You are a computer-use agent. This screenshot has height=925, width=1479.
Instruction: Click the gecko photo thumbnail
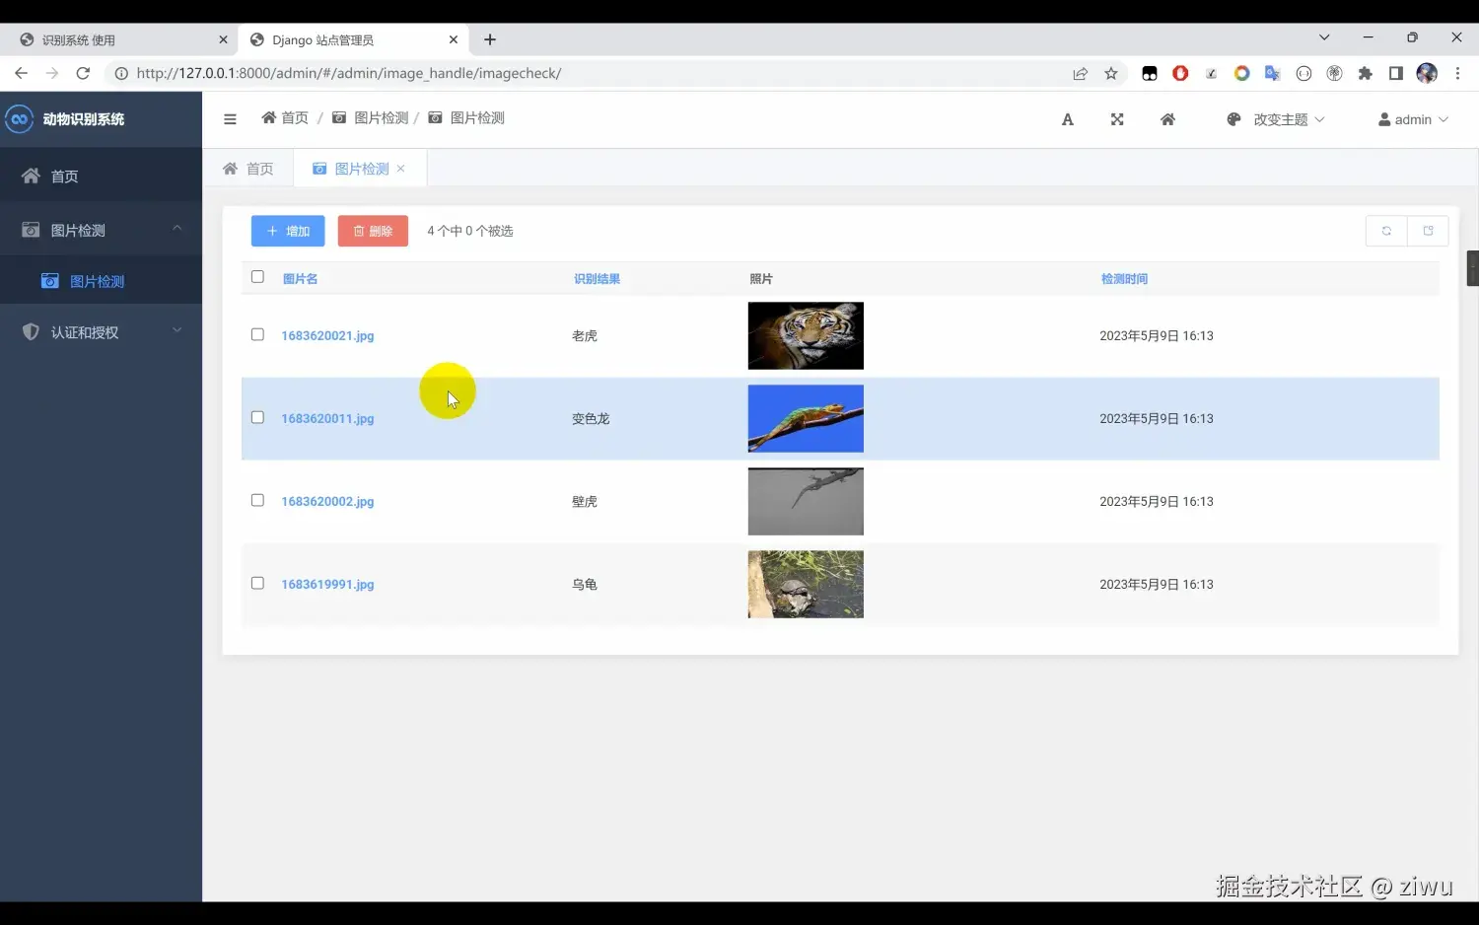pos(806,501)
